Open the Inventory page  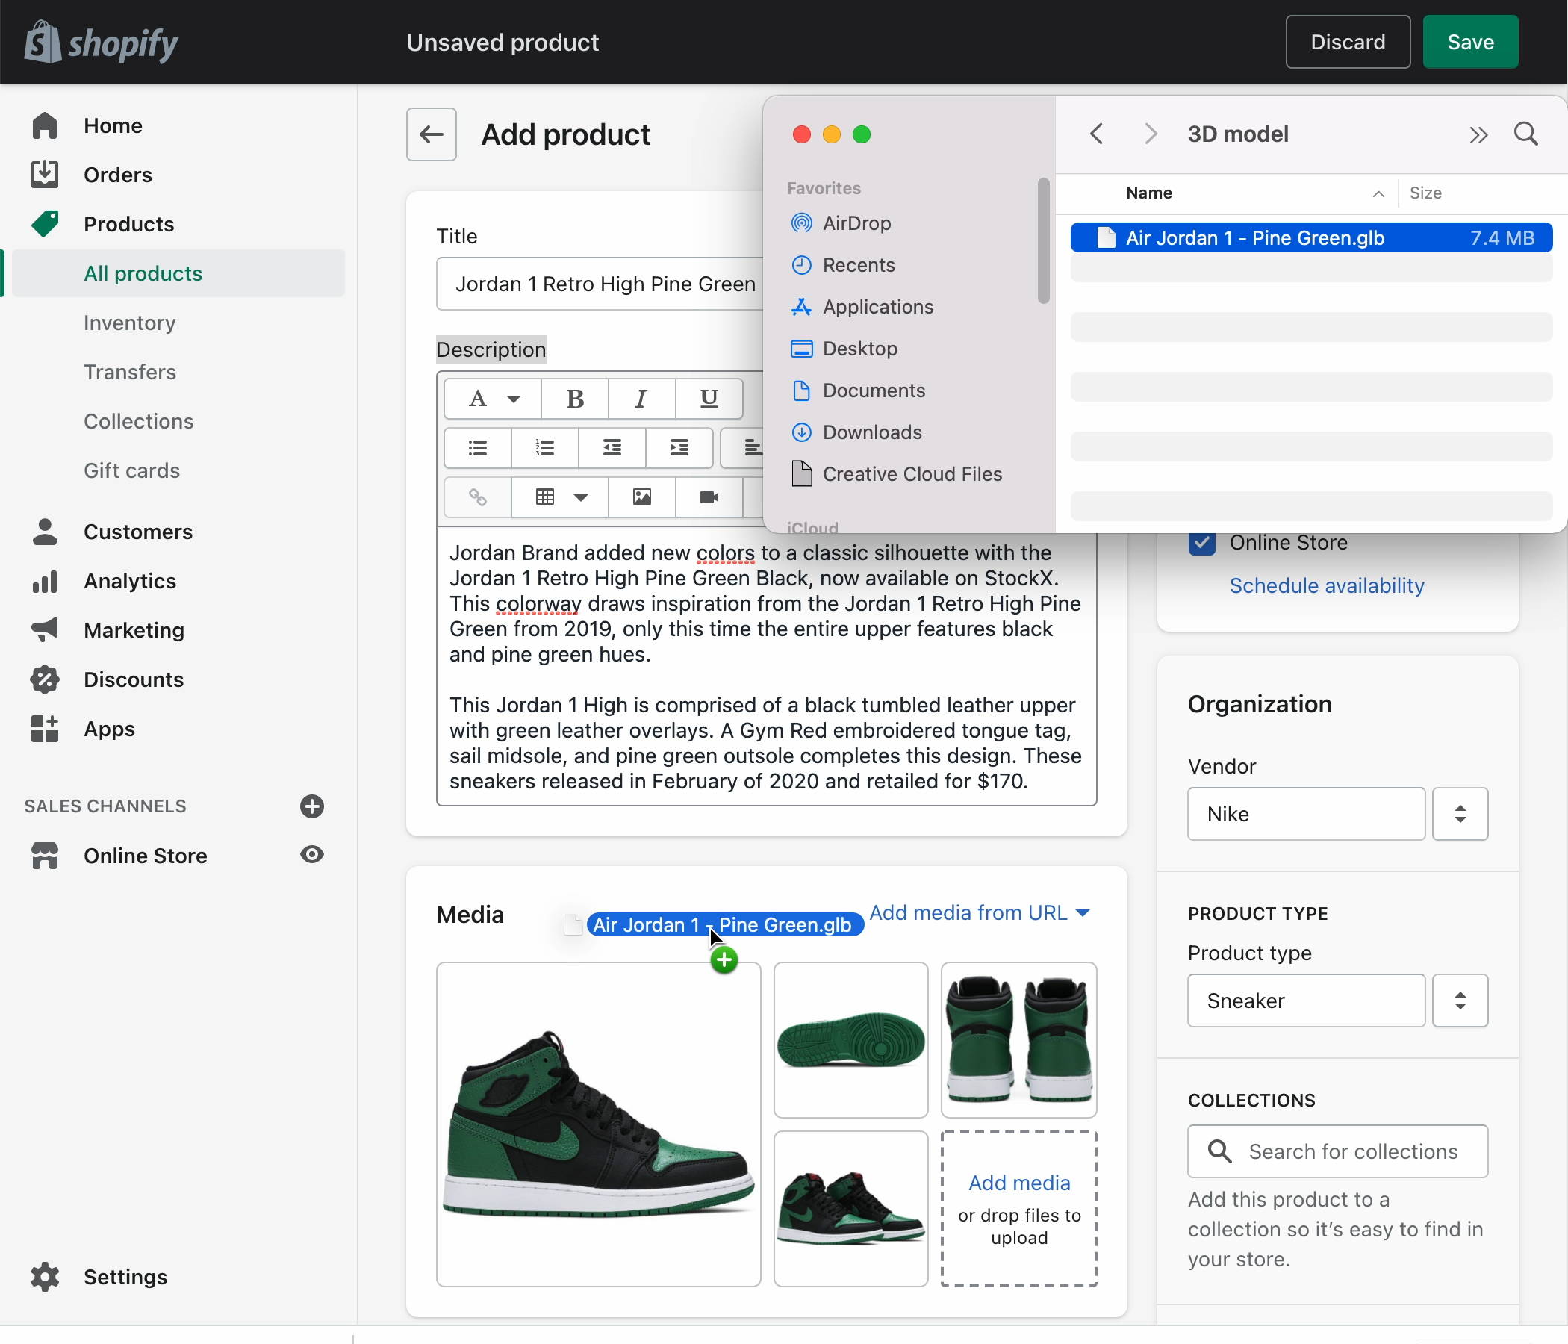pyautogui.click(x=129, y=323)
